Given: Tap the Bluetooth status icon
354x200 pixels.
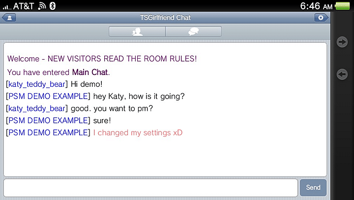Looking at the screenshot, I should click(x=53, y=6).
